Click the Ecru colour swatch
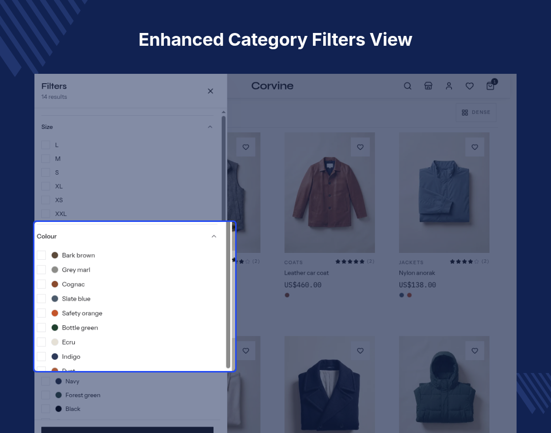 click(55, 342)
